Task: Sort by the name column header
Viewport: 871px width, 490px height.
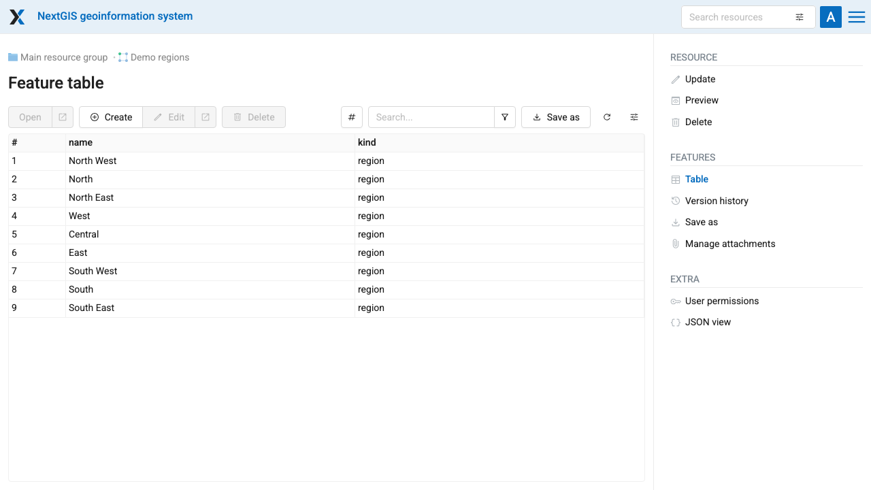Action: (210, 143)
